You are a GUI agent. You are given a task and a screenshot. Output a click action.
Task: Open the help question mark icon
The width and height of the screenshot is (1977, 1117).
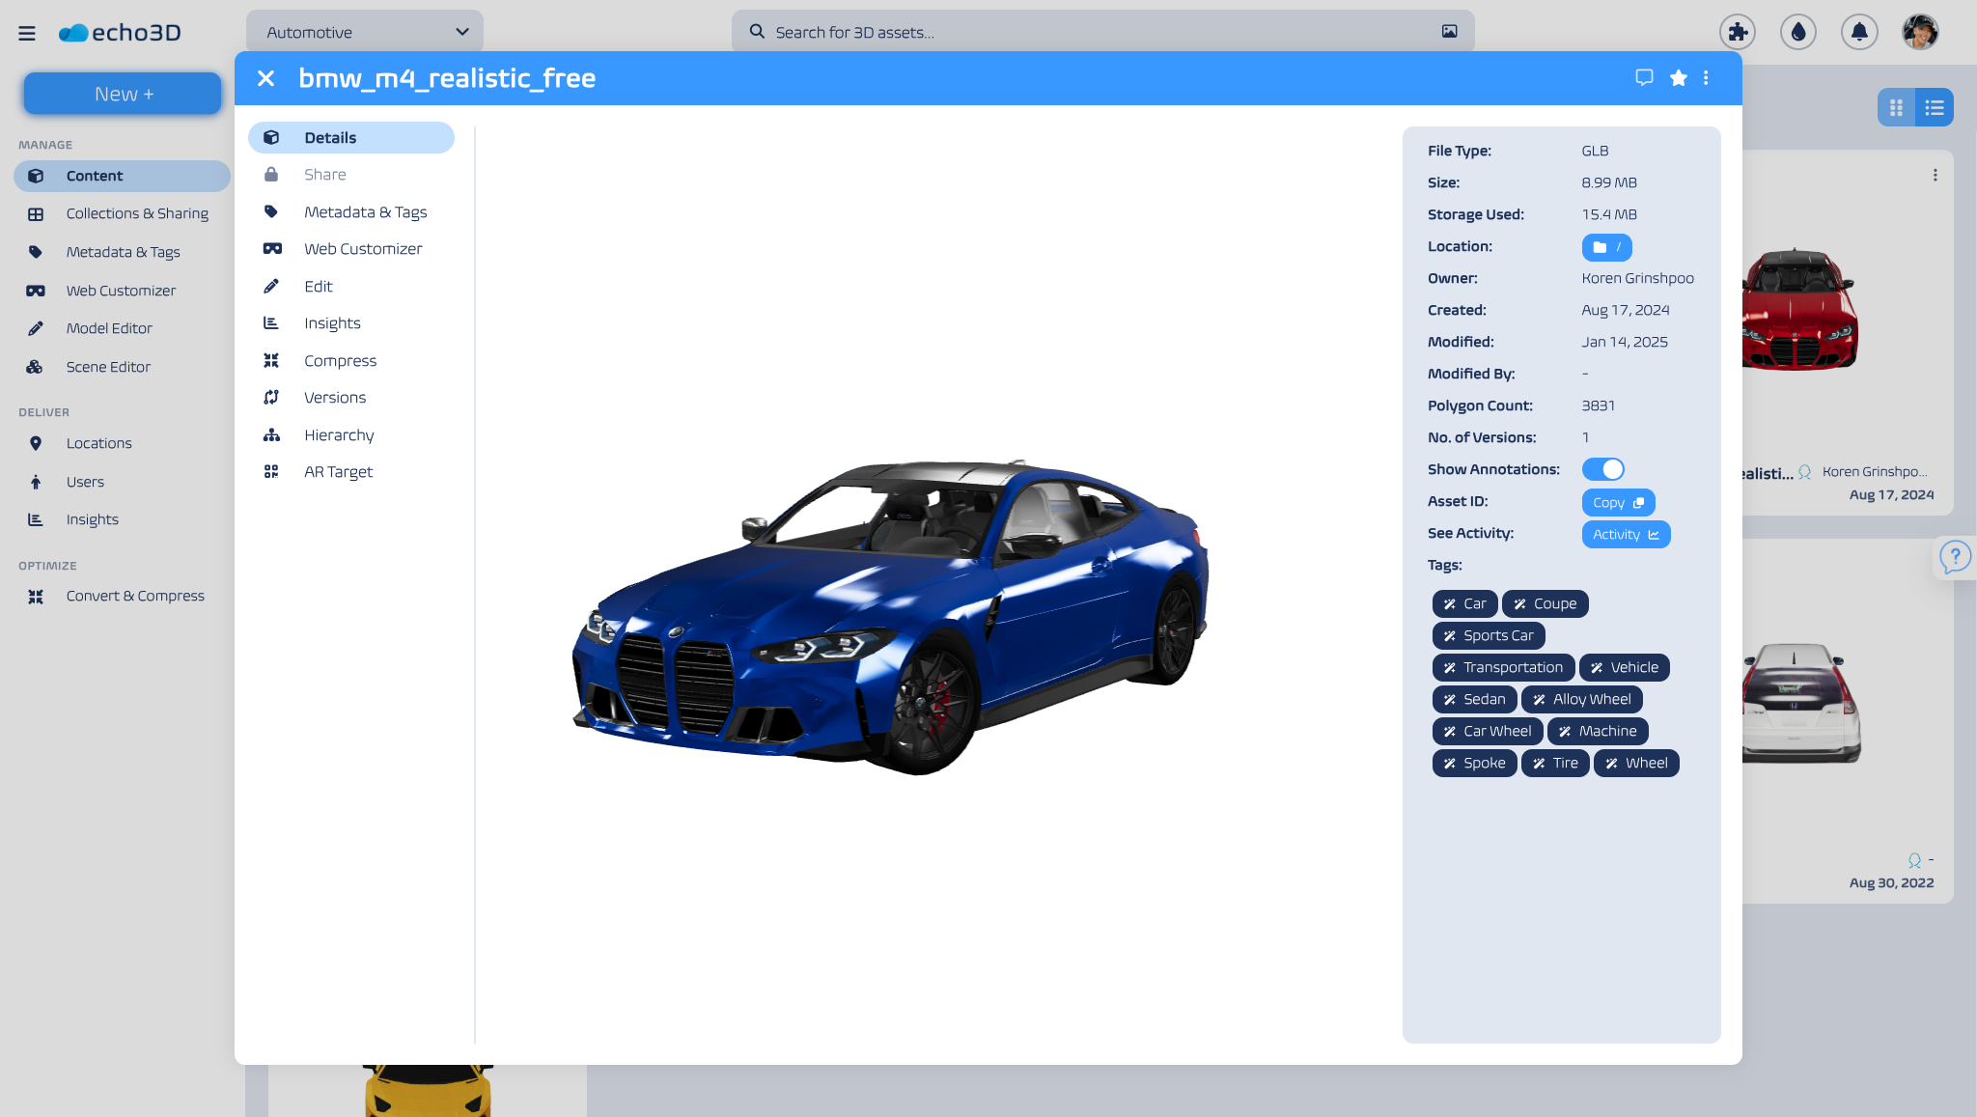(x=1955, y=556)
